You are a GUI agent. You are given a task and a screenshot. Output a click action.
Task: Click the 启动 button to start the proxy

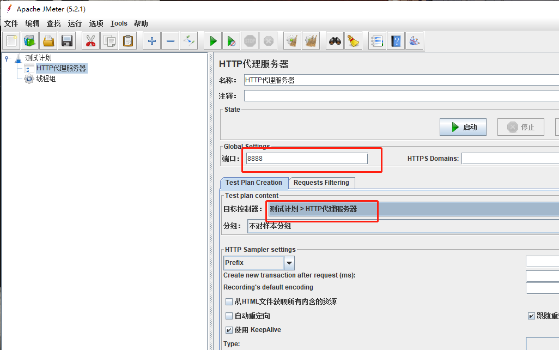click(x=463, y=127)
